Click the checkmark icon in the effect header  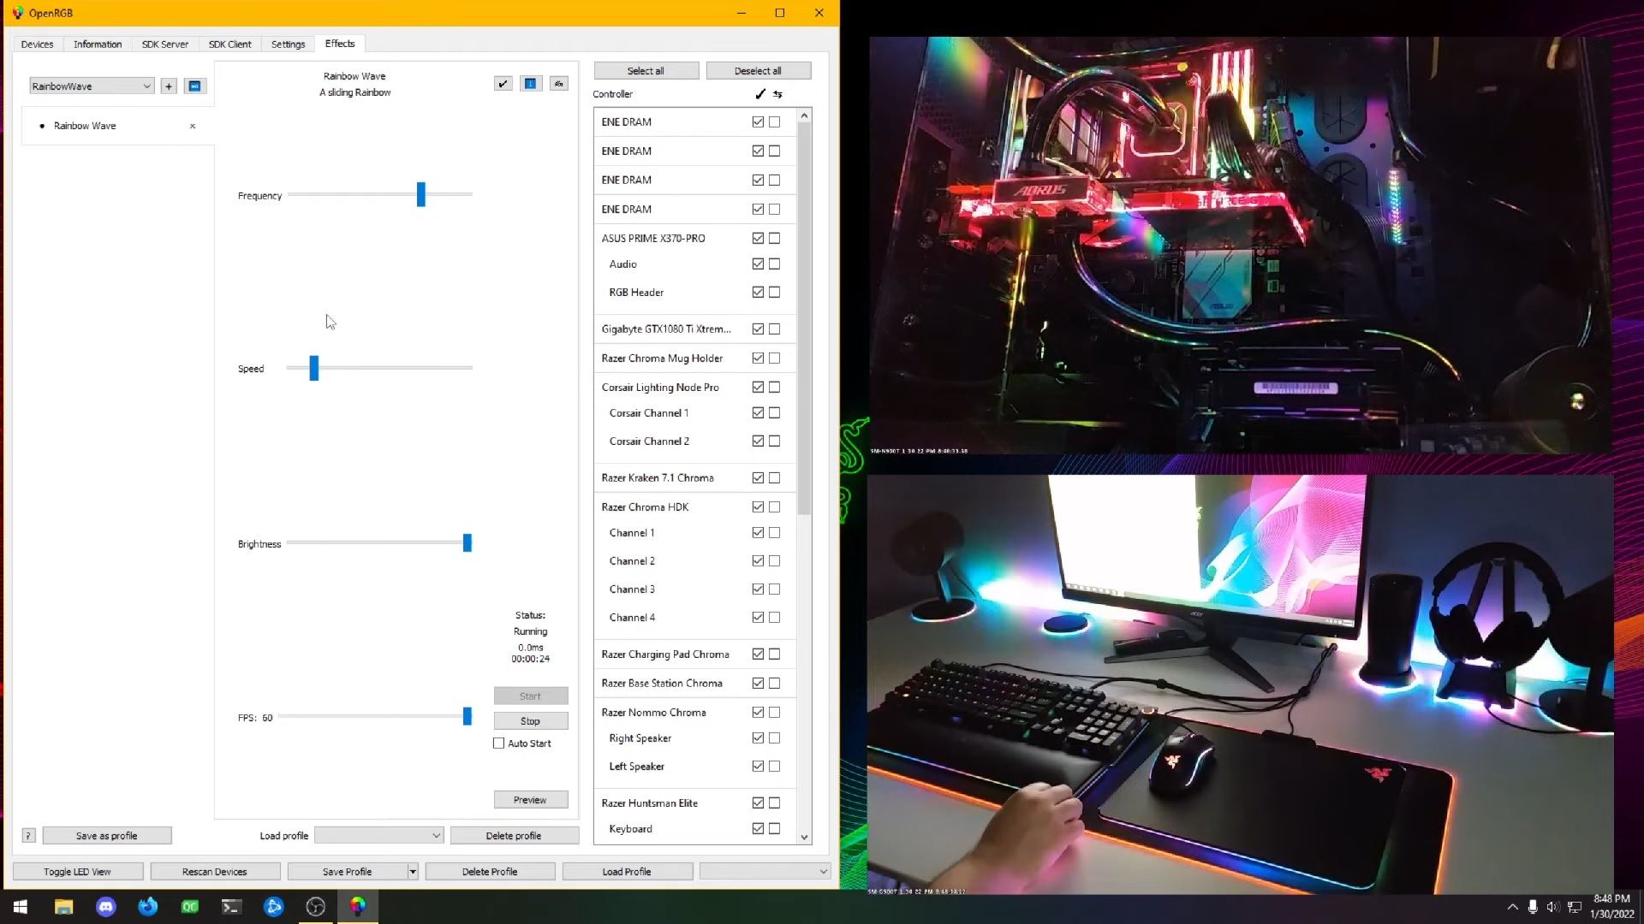pos(503,83)
